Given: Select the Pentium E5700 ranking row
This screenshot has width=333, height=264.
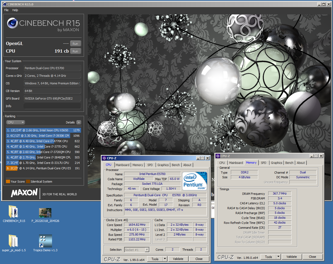Looking at the screenshot, I should [43, 168].
